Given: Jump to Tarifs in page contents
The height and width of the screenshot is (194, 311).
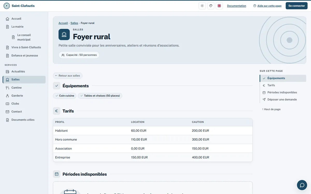Looking at the screenshot, I should [283, 85].
